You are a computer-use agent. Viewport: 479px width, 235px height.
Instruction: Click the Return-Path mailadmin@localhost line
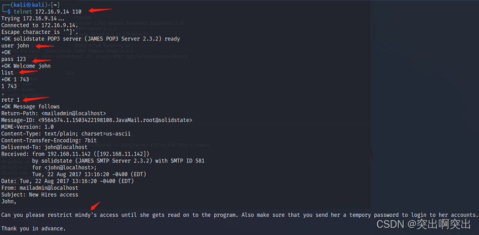pyautogui.click(x=53, y=113)
